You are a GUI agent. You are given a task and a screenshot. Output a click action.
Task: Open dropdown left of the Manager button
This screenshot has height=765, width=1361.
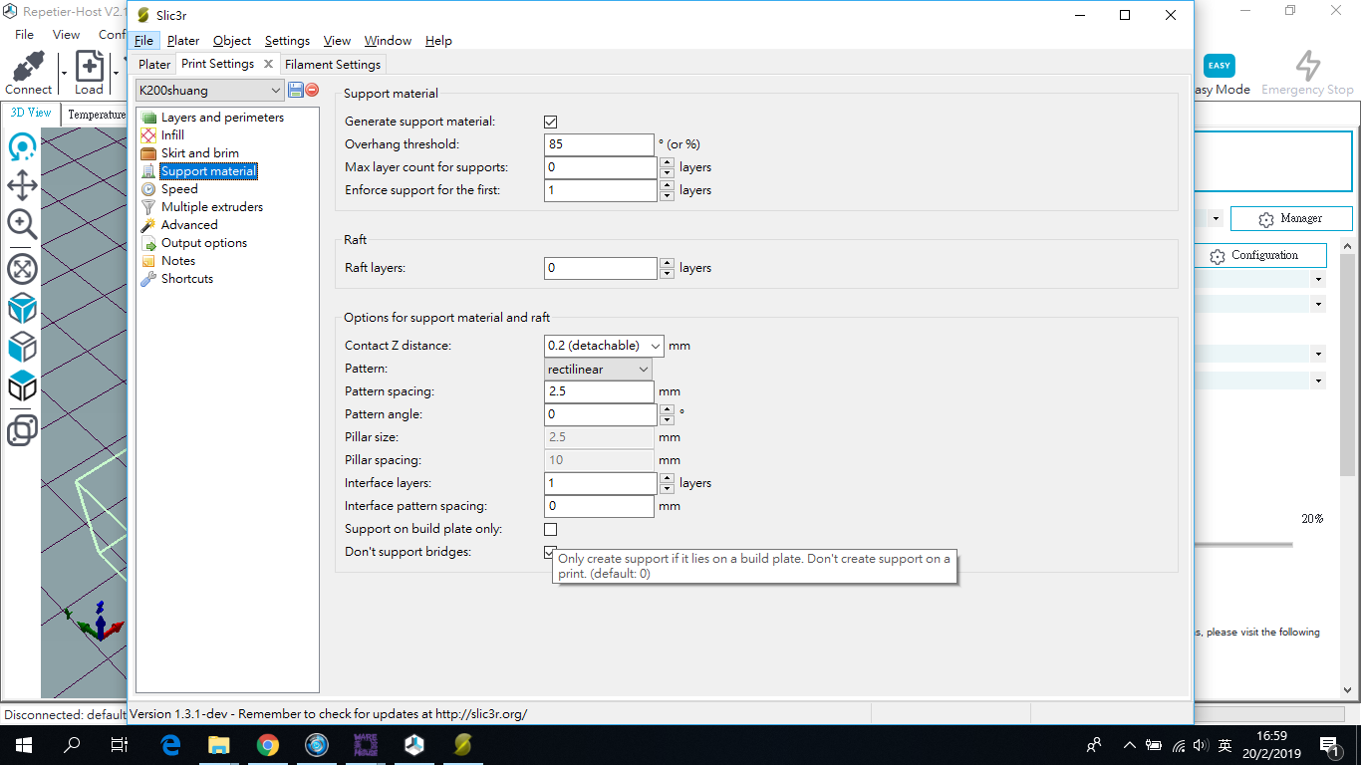click(x=1216, y=218)
